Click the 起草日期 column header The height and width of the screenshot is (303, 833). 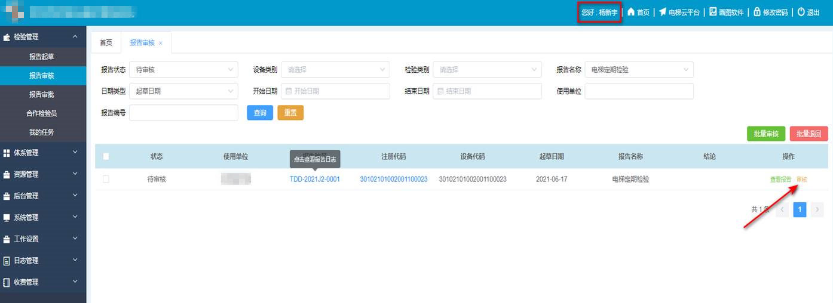552,156
